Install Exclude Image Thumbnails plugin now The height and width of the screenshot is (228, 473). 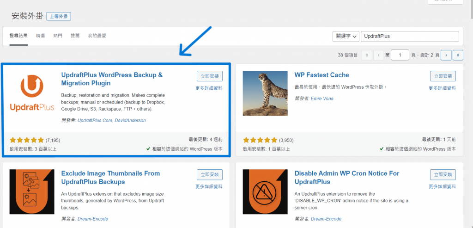coord(210,174)
